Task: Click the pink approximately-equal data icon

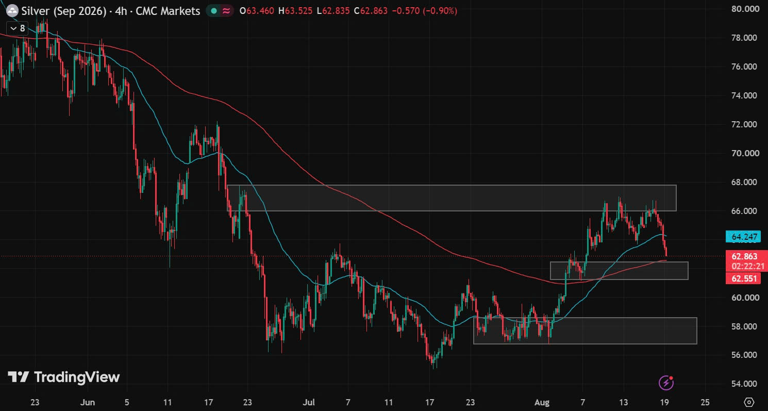Action: click(x=226, y=11)
